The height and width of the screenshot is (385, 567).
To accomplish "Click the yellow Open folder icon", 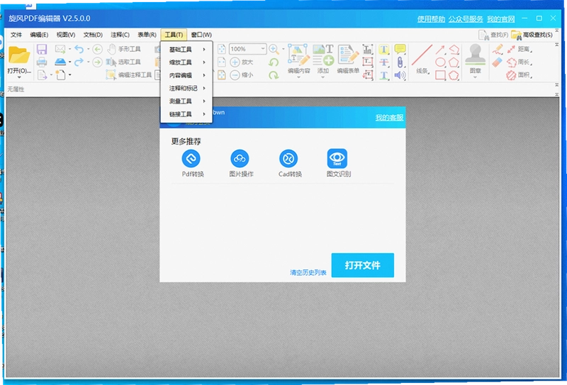I will point(19,55).
